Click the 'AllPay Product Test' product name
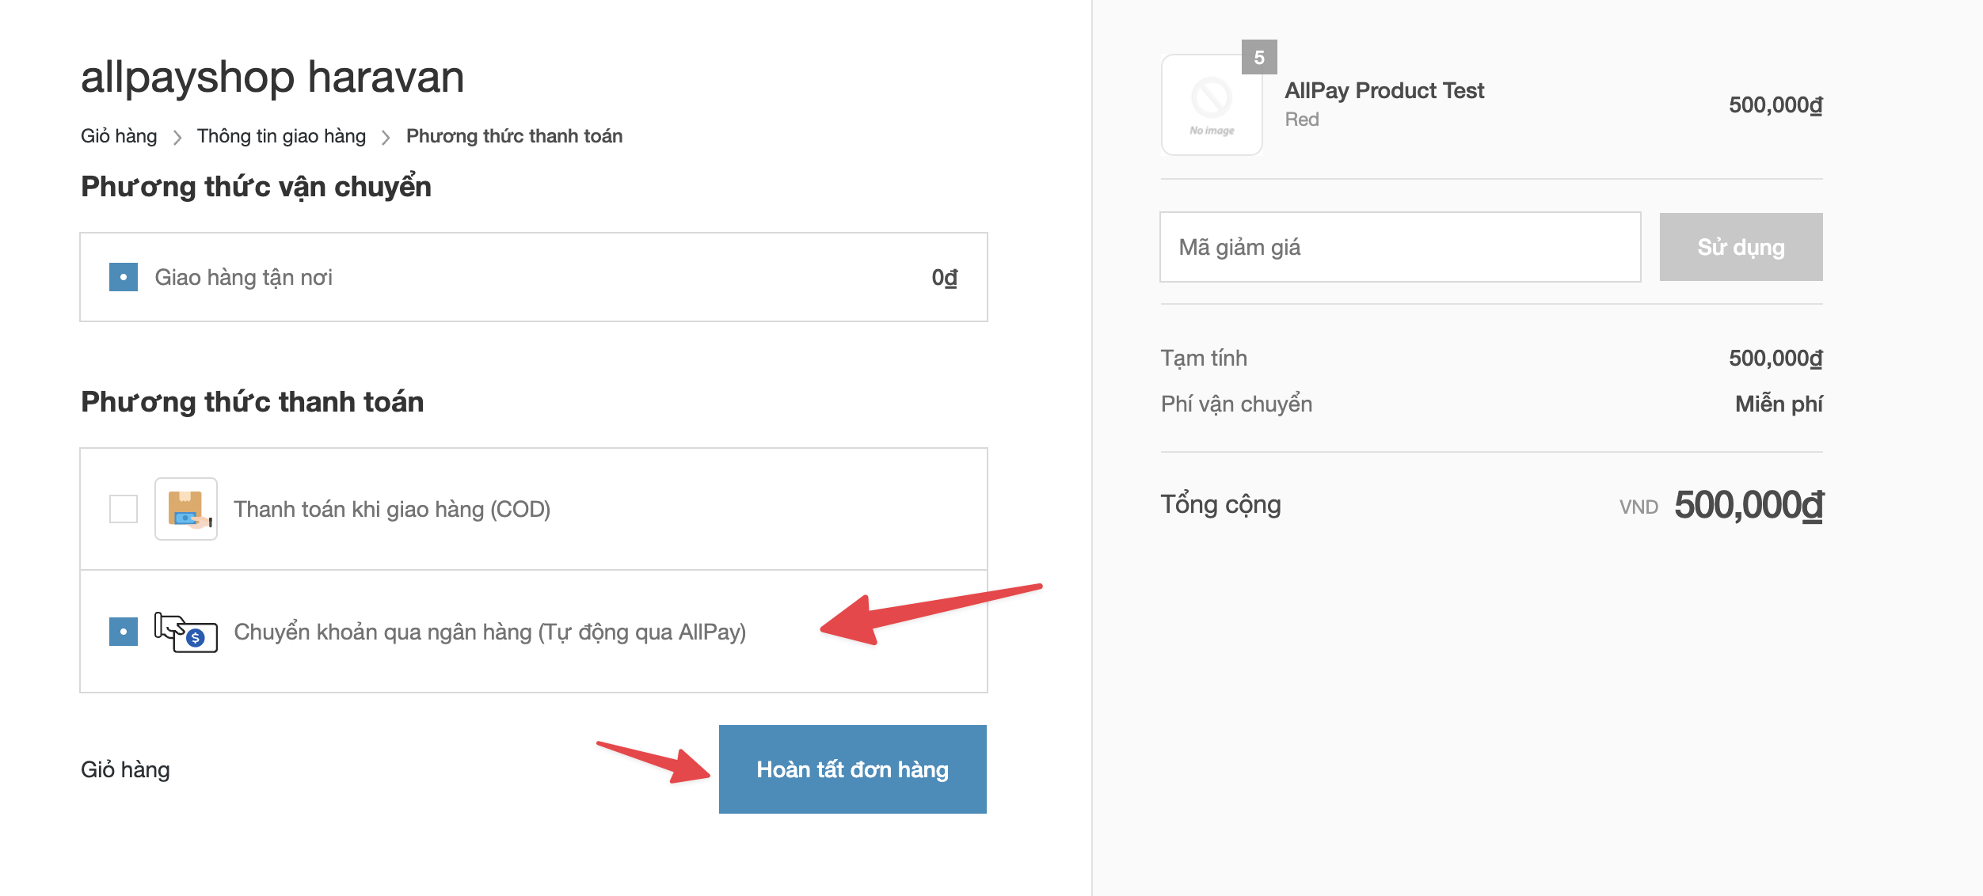 pos(1384,90)
